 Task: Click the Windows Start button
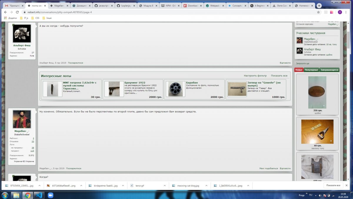(5, 195)
